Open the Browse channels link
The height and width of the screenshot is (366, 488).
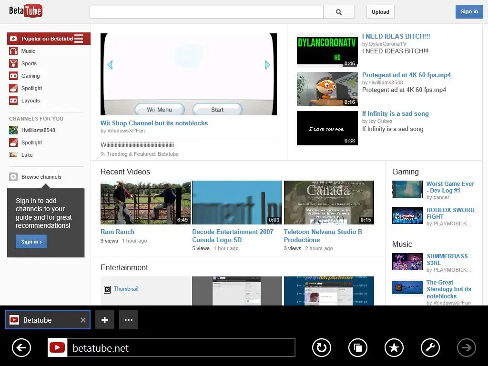click(41, 177)
